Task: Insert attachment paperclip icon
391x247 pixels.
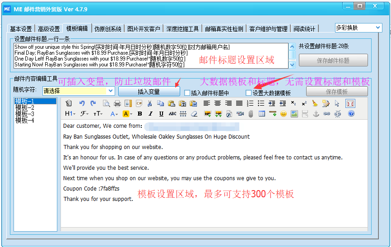Action: [x=251, y=114]
